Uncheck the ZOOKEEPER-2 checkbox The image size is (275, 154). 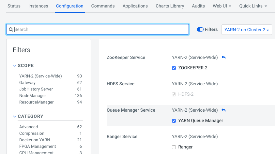174,68
